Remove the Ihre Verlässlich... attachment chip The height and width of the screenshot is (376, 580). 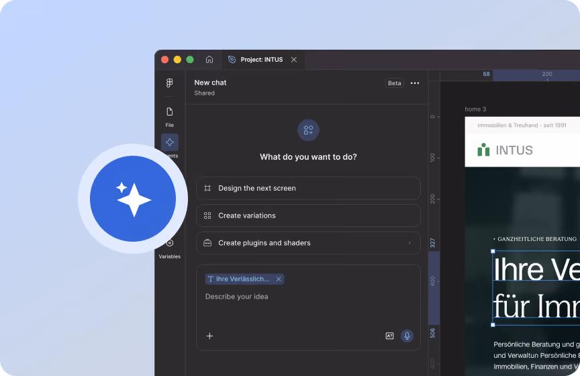279,279
